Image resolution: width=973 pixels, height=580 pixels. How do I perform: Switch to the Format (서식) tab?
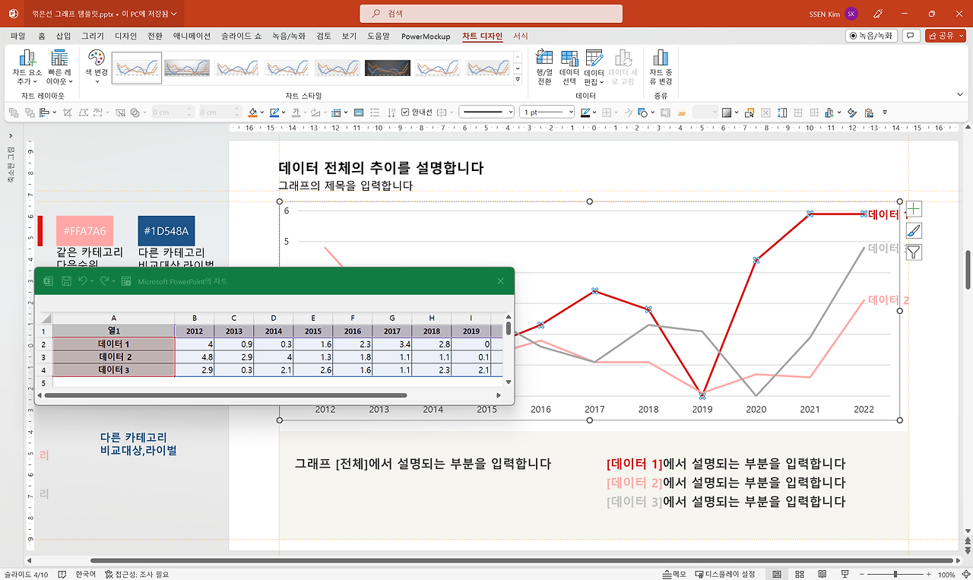(521, 36)
